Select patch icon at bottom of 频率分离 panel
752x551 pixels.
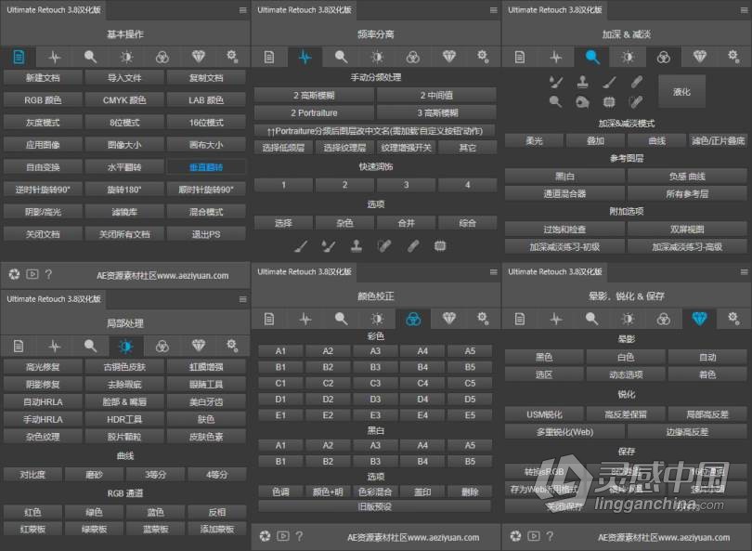[440, 246]
